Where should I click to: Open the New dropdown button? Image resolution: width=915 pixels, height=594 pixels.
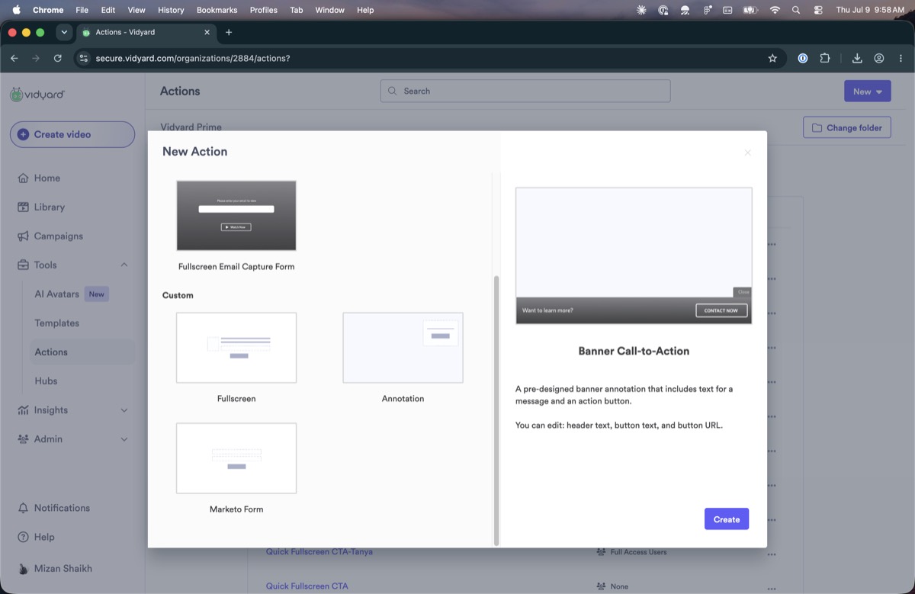click(x=868, y=91)
